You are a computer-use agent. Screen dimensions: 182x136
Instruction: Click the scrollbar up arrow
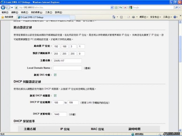(180, 22)
